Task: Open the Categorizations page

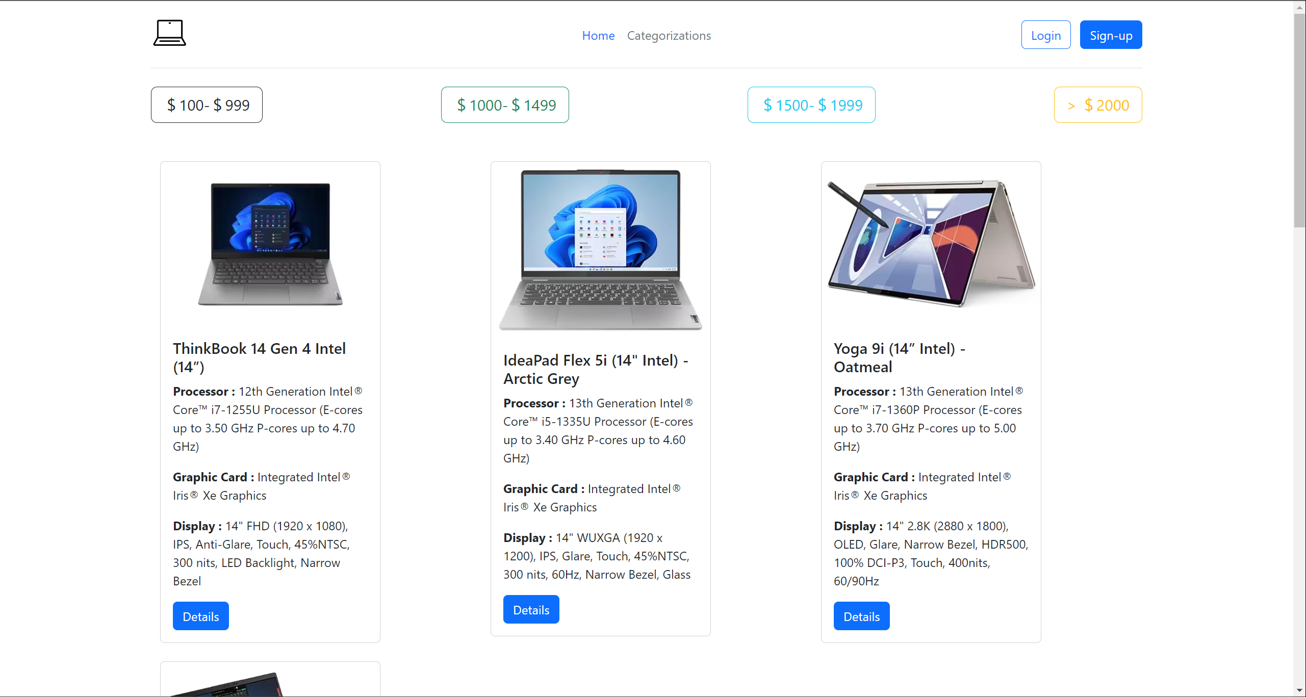Action: click(669, 35)
